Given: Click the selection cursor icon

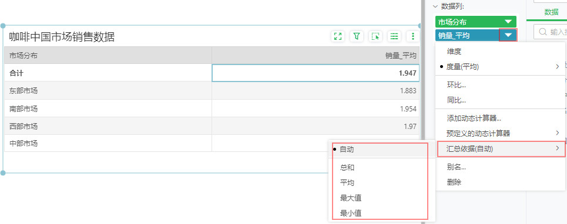Looking at the screenshot, I should [375, 36].
